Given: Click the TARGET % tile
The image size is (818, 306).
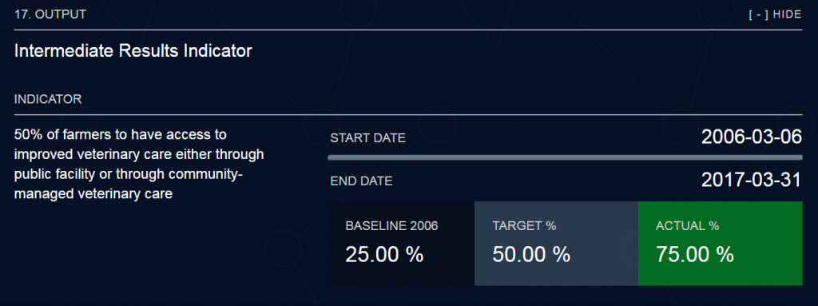Looking at the screenshot, I should [x=556, y=244].
